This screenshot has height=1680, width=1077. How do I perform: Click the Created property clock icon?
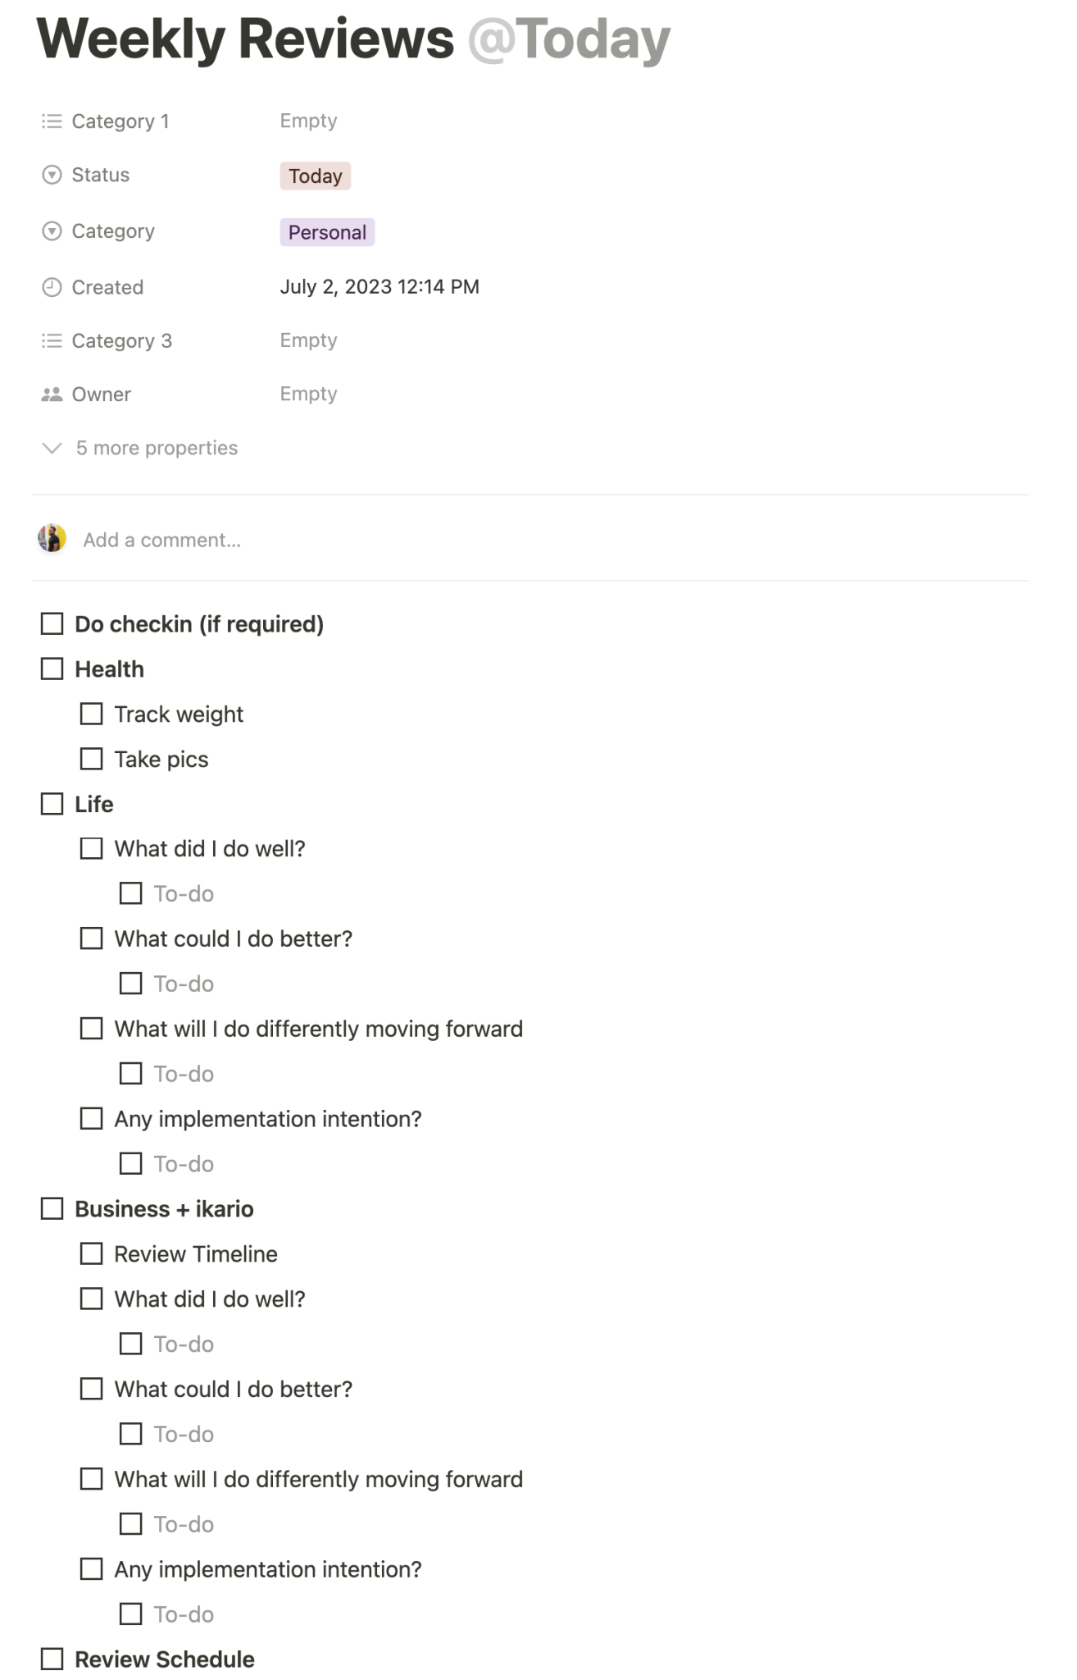[x=52, y=287]
